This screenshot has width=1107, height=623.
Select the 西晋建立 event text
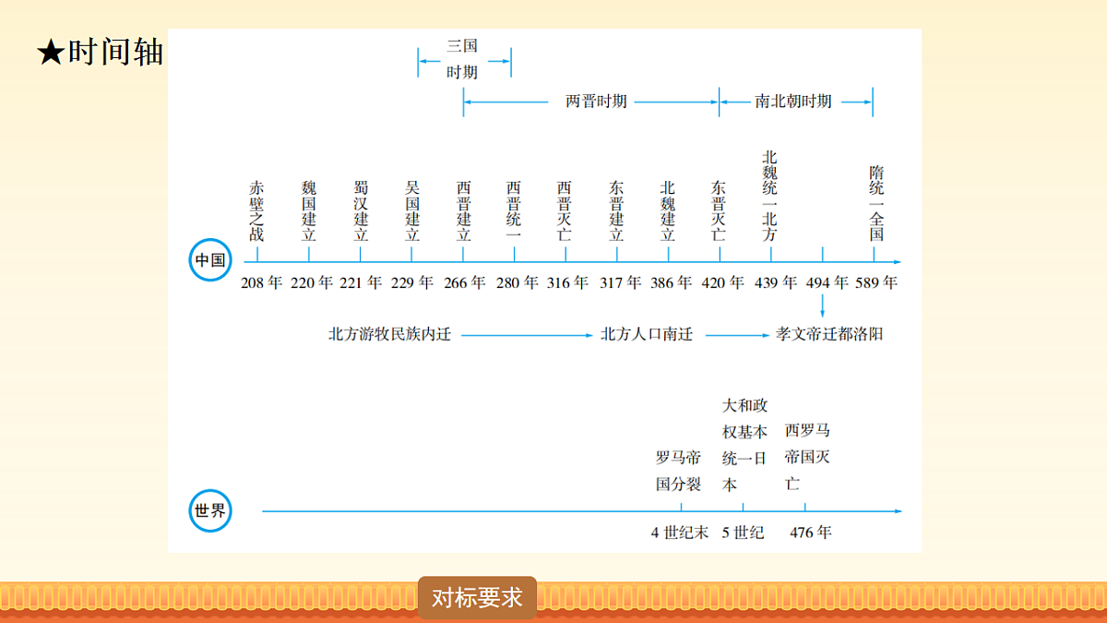pos(464,211)
